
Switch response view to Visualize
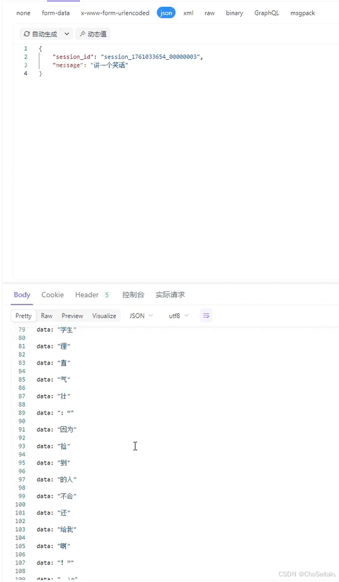pos(104,316)
